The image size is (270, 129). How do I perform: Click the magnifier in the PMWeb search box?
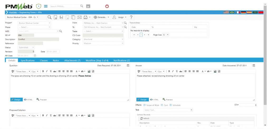(82, 6)
